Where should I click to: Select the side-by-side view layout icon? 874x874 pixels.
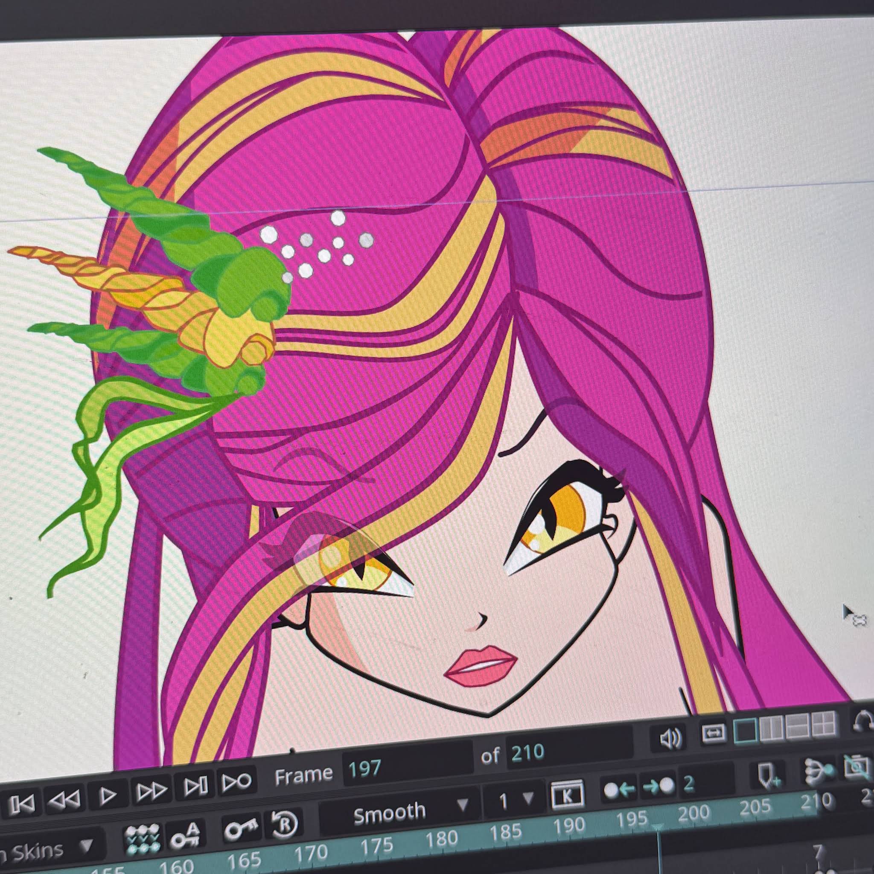point(771,728)
